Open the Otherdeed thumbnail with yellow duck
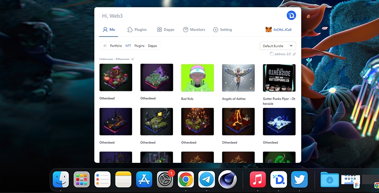 tap(157, 122)
